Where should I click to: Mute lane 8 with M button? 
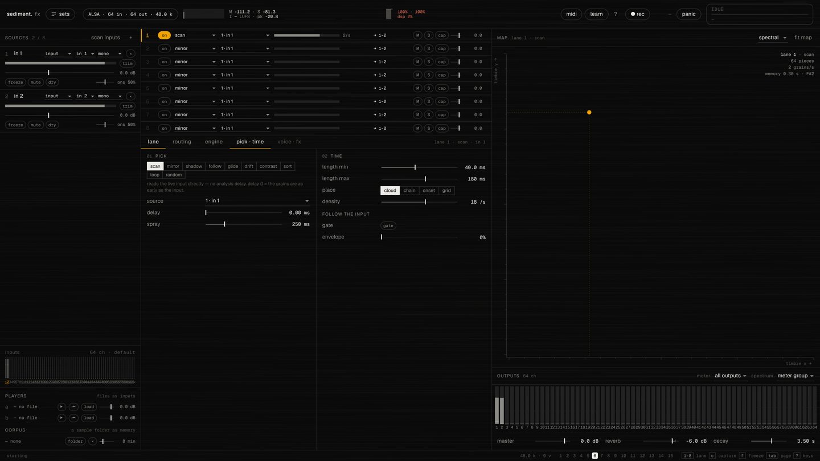pos(417,128)
